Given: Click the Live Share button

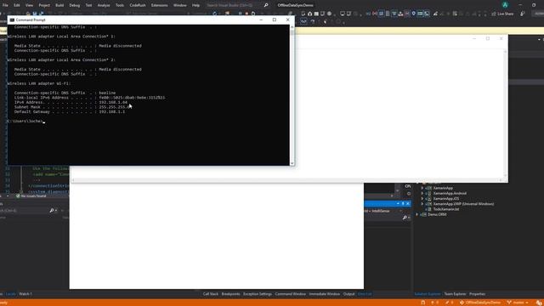Looking at the screenshot, I should tap(502, 14).
